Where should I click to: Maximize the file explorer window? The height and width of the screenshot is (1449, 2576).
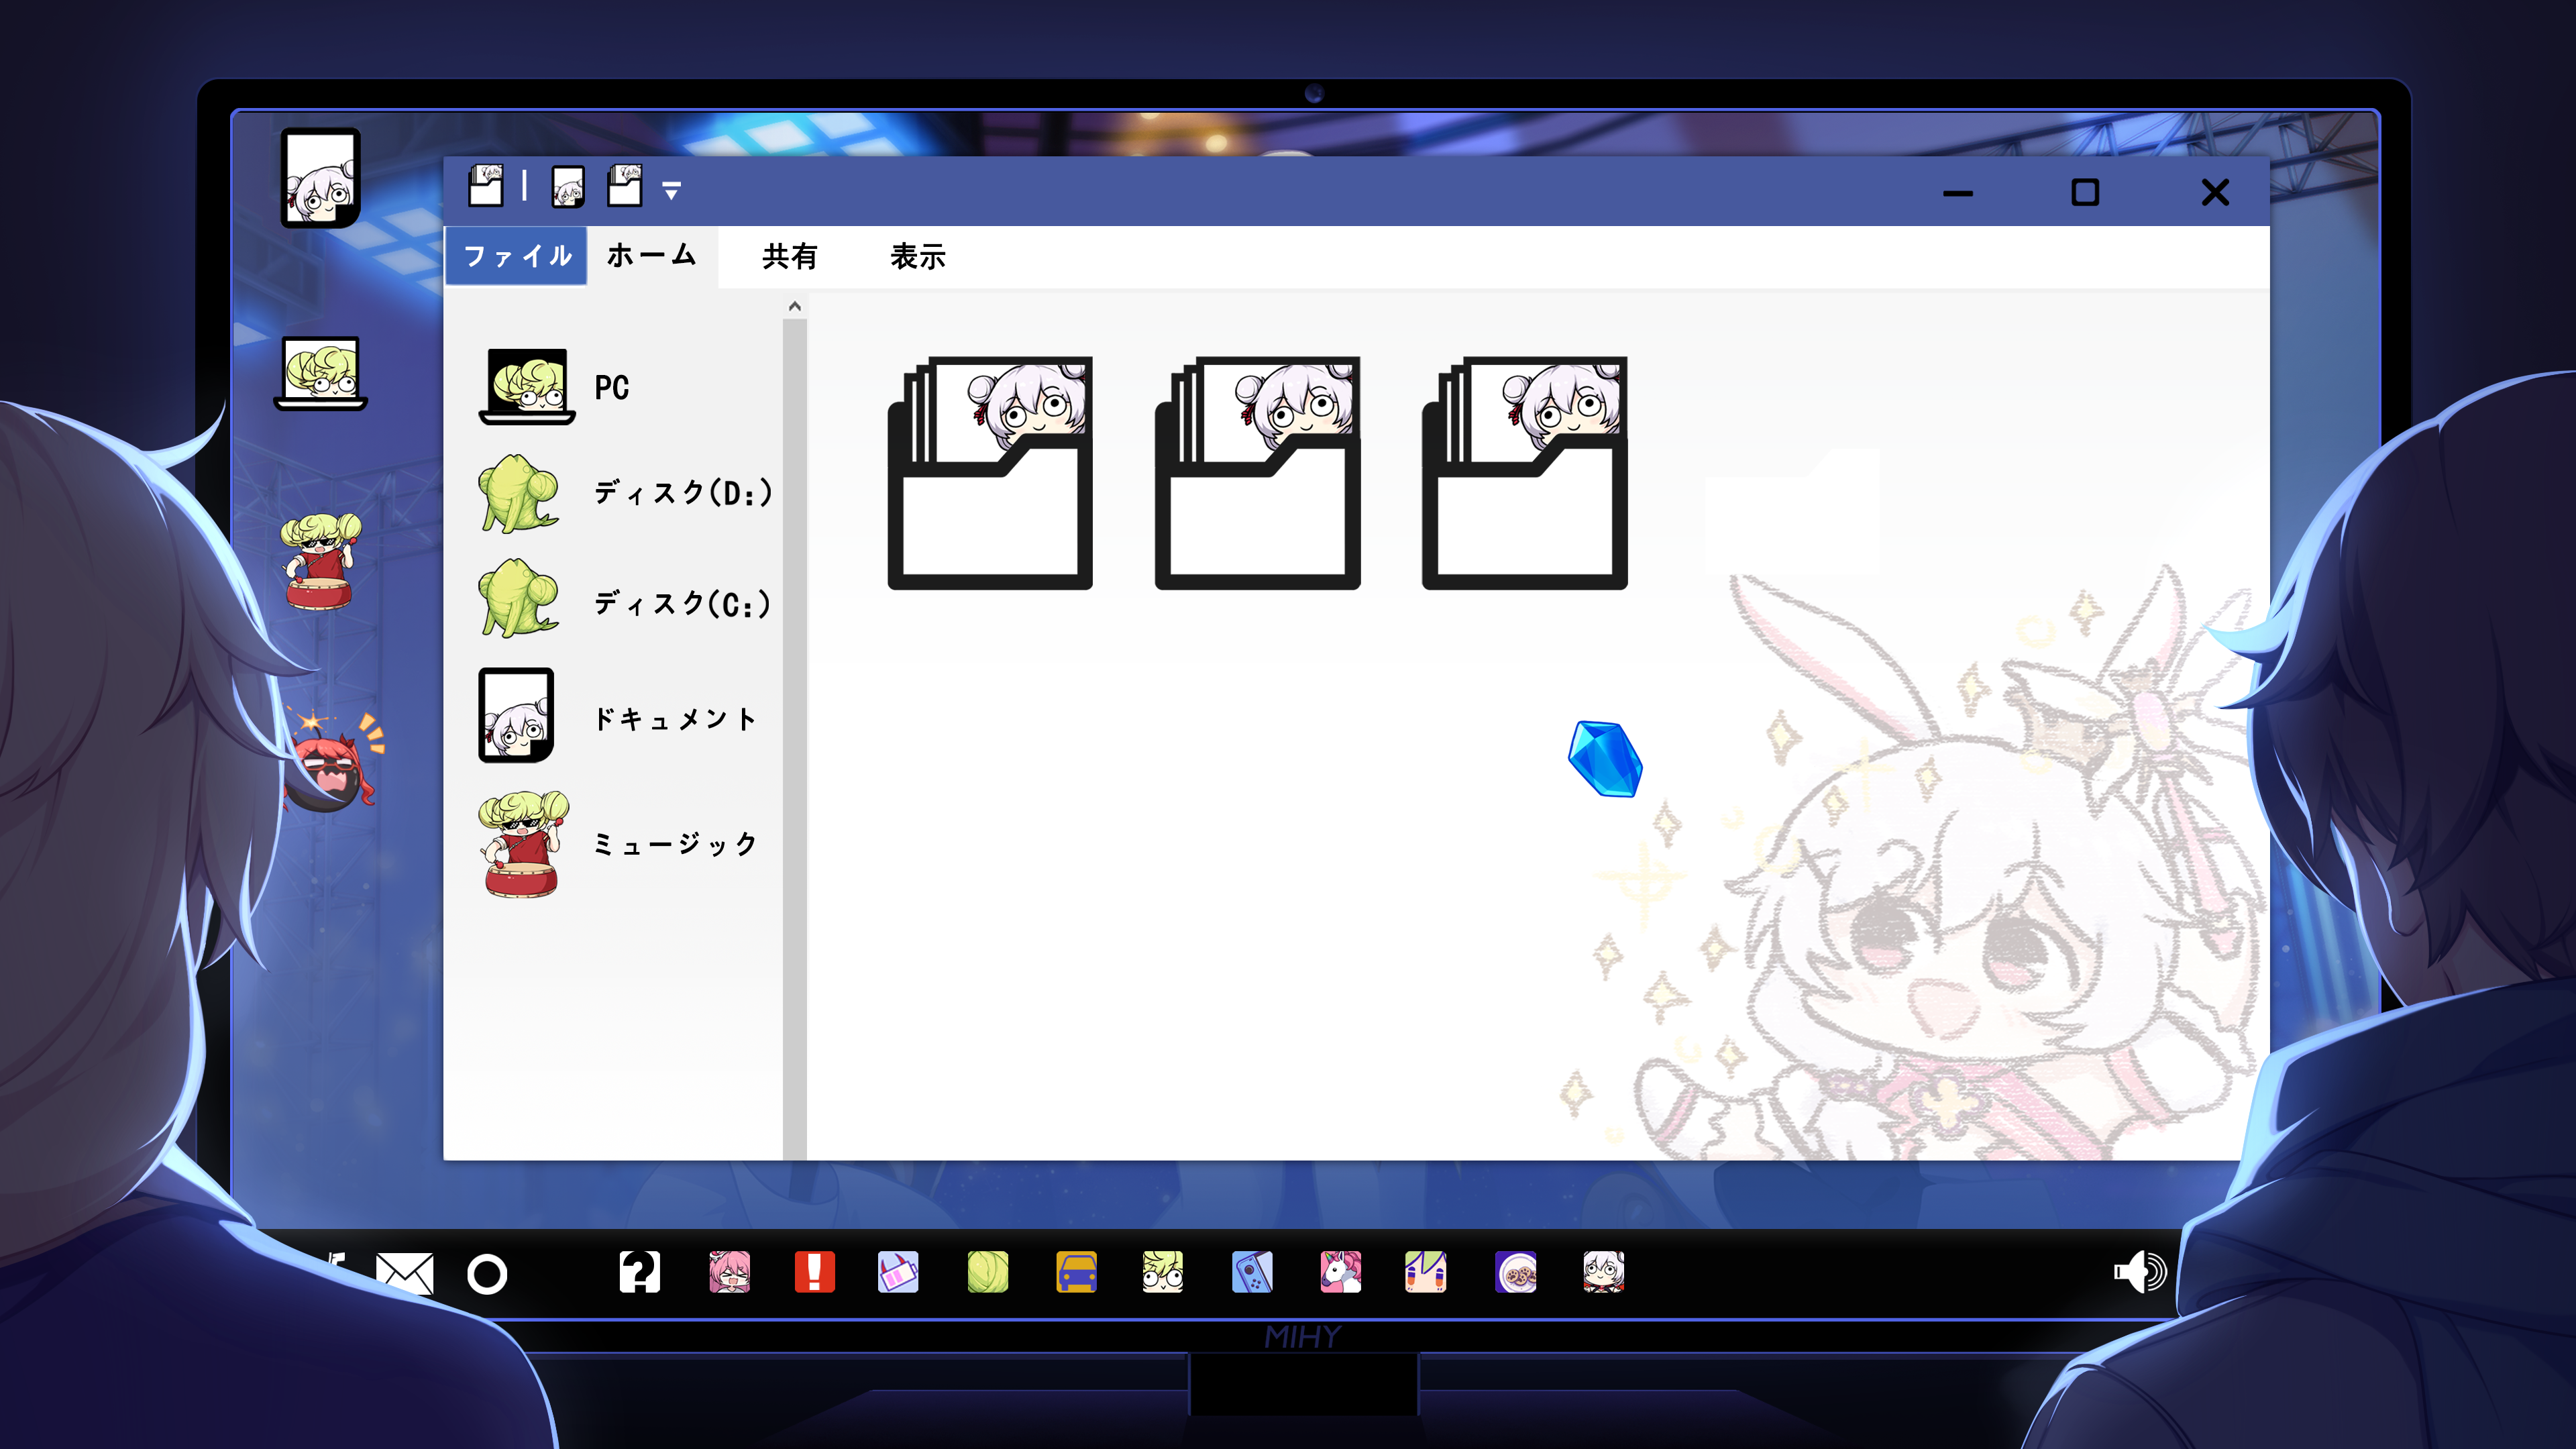[x=2085, y=192]
